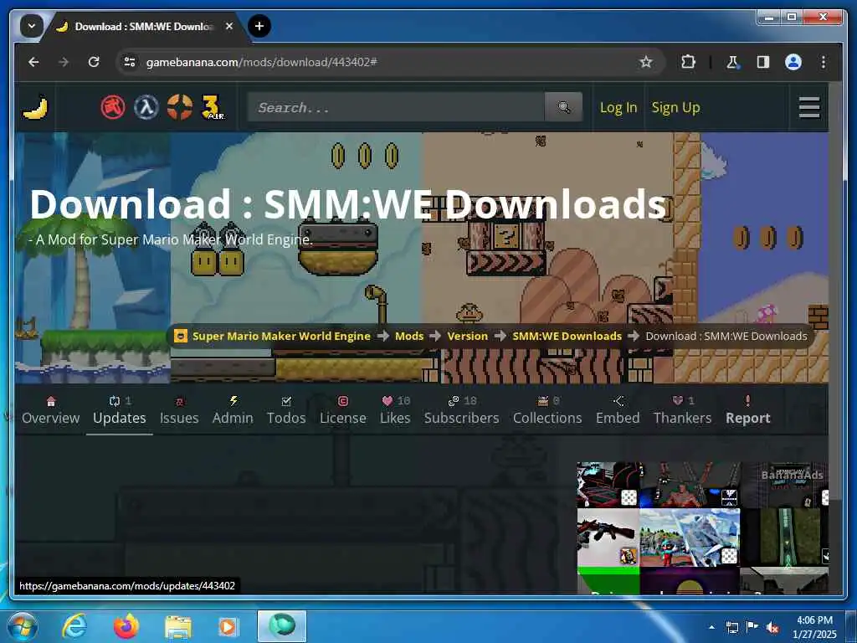
Task: View site information icon in address bar
Action: click(130, 62)
